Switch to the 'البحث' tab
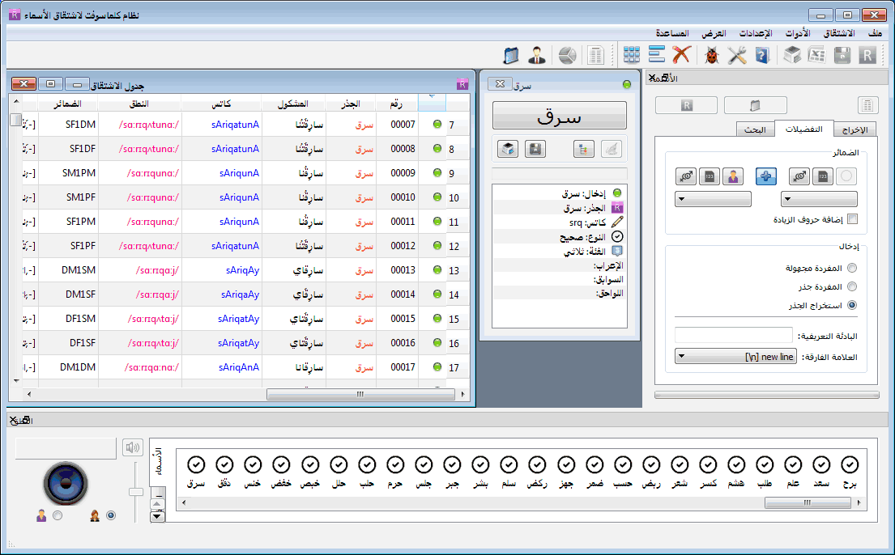 tap(756, 129)
